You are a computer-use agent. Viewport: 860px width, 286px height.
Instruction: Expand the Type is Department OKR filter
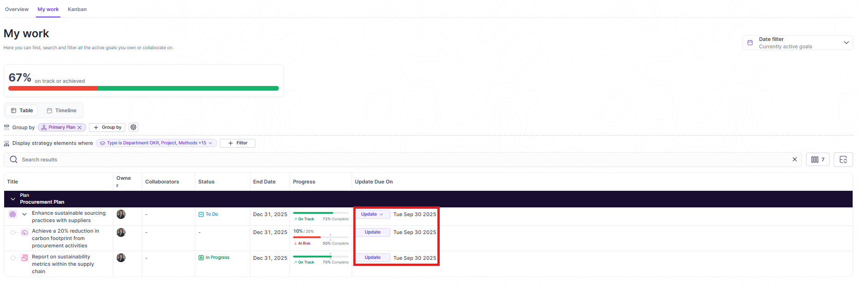coord(156,143)
